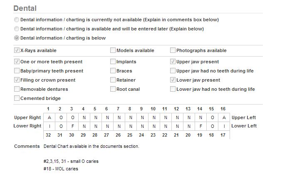Screen dimensions: 282x177
Task: Toggle Lower jaw present checkbox
Action: (x=173, y=80)
